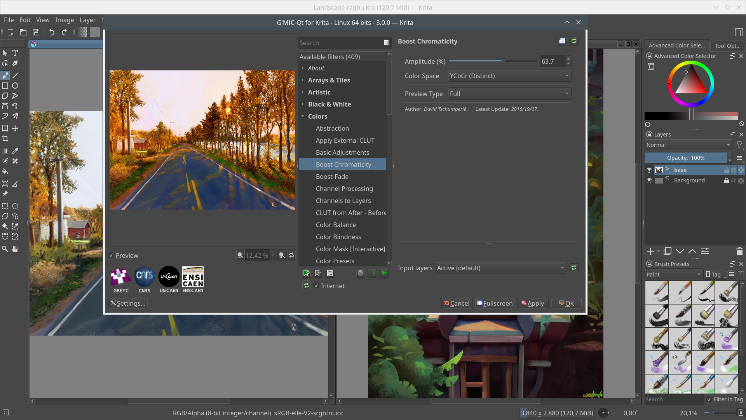Drag the Amplitude percentage slider
This screenshot has width=746, height=420.
click(504, 61)
